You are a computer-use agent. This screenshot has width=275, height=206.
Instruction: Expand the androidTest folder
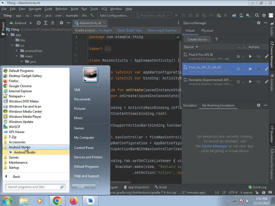pyautogui.click(x=17, y=51)
